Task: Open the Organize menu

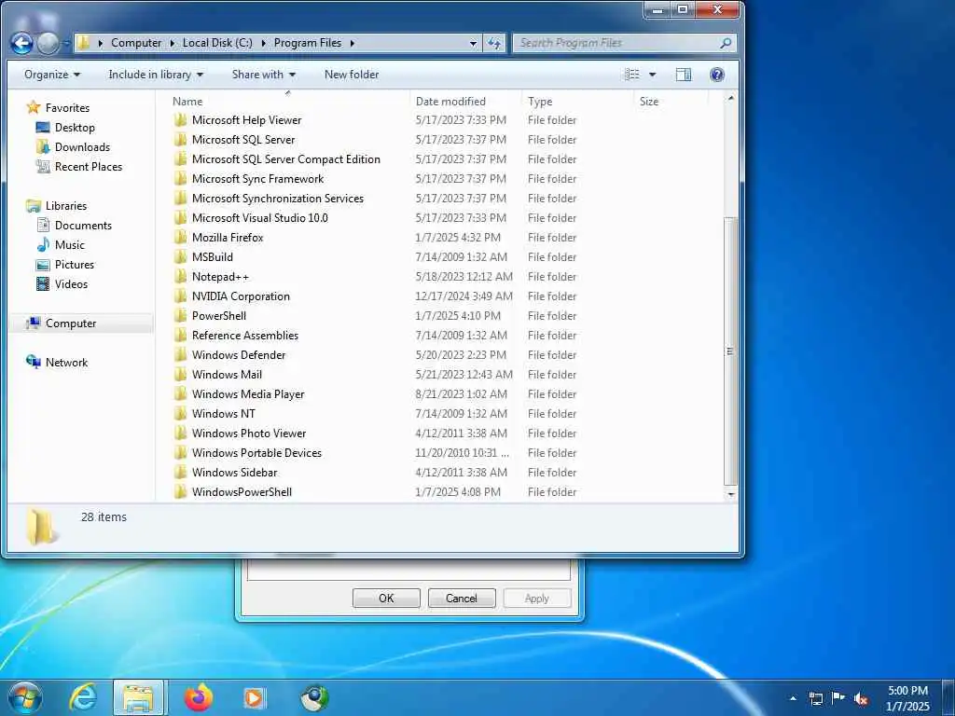Action: pyautogui.click(x=52, y=75)
